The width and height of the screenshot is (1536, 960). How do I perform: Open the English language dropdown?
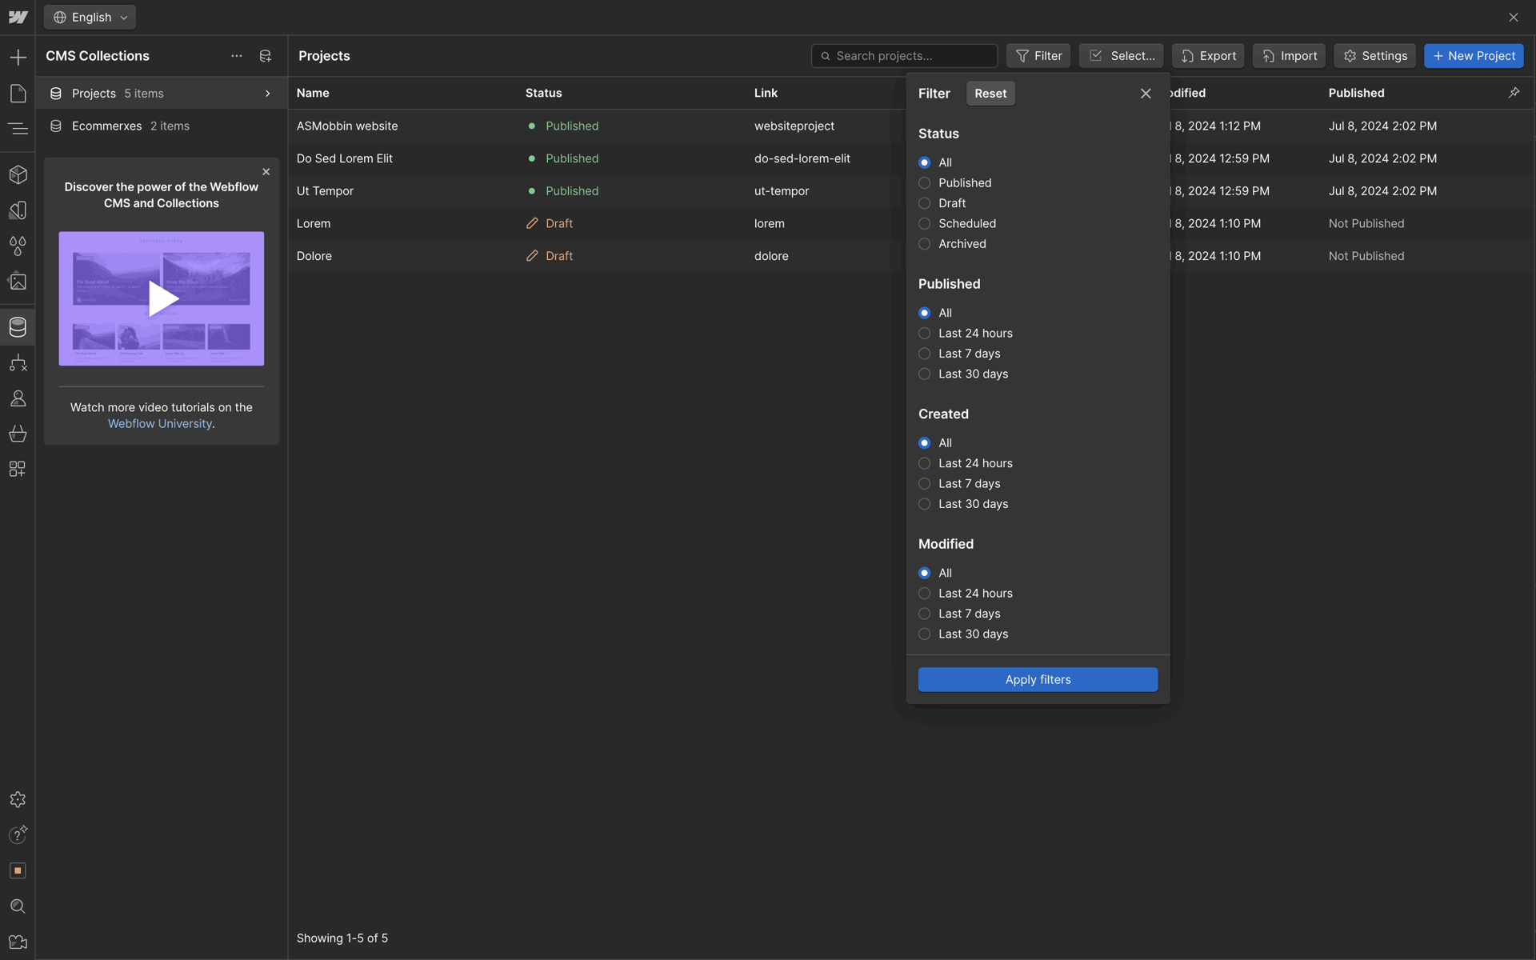90,17
